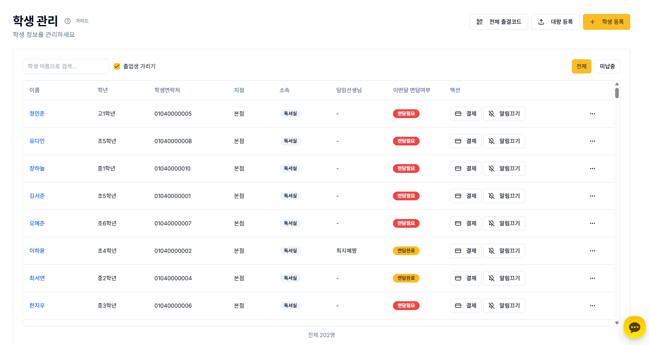Mute alerts for 이하윤
The height and width of the screenshot is (345, 649).
[x=504, y=251]
